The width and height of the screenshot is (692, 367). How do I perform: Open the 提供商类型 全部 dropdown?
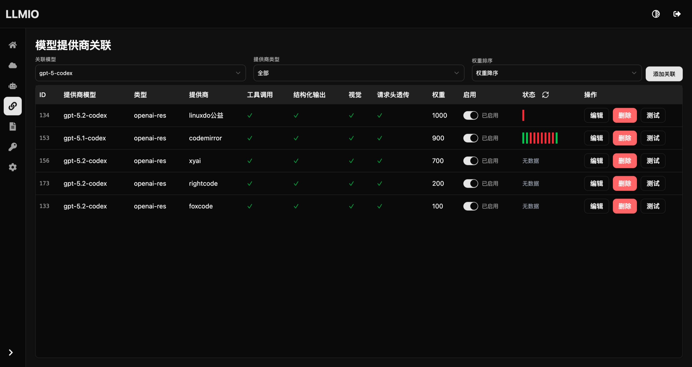[x=358, y=73]
